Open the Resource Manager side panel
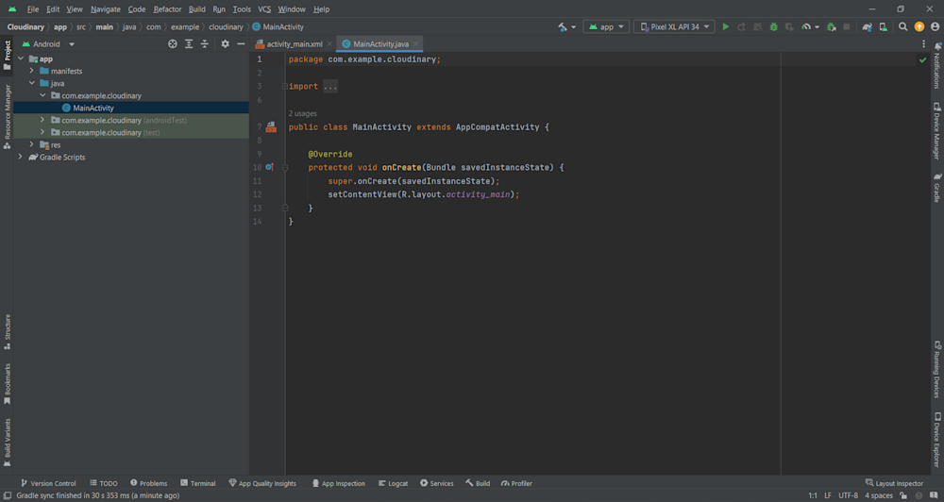The width and height of the screenshot is (944, 502). pyautogui.click(x=8, y=117)
